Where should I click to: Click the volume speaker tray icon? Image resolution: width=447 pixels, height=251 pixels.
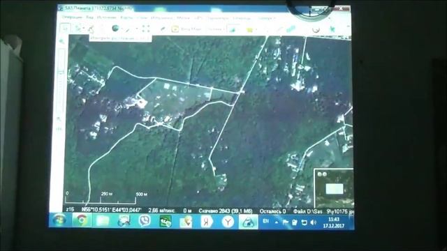tap(314, 222)
